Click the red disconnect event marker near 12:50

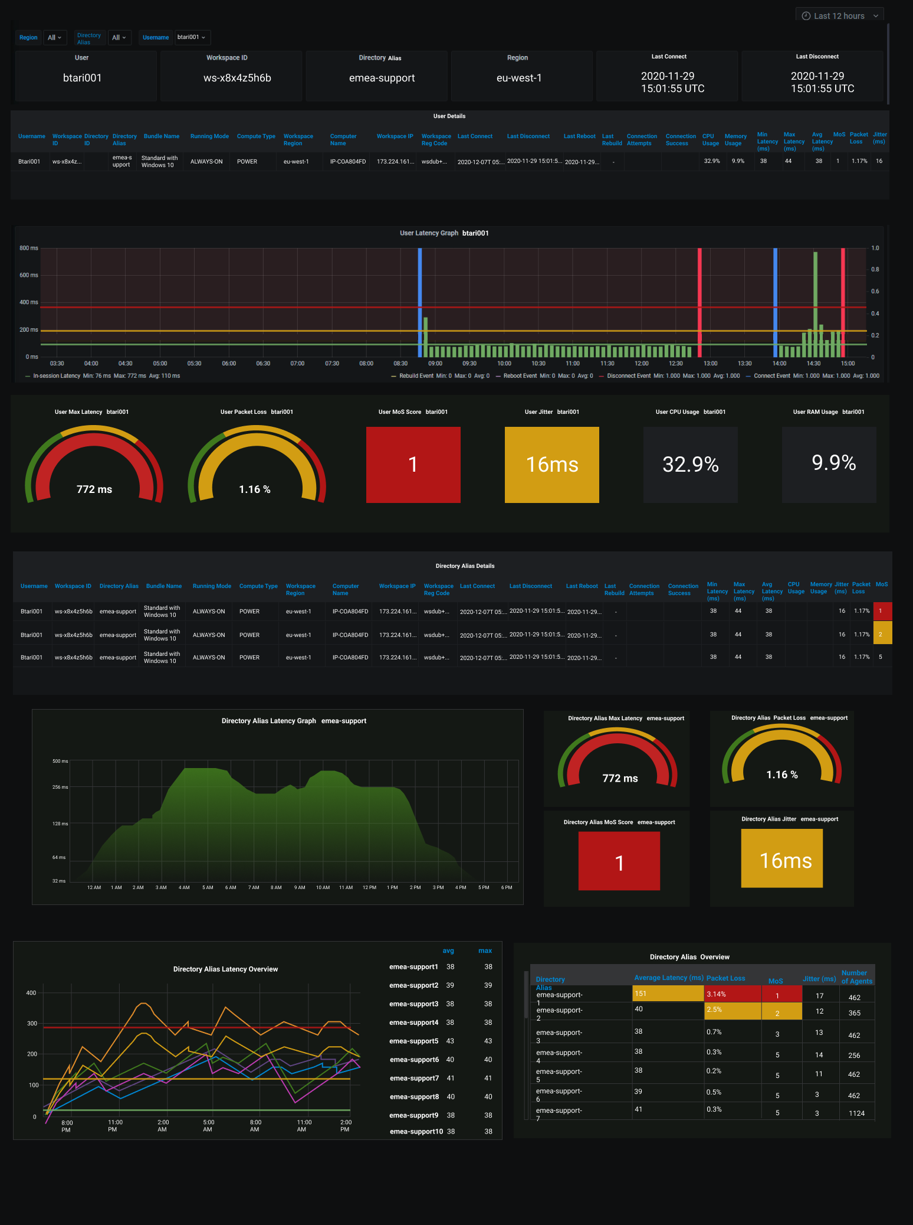click(699, 302)
